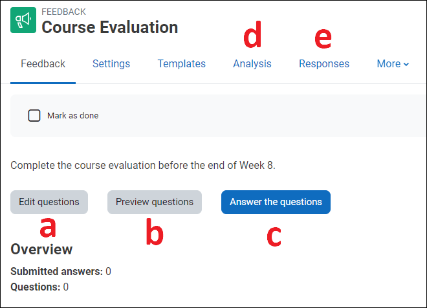The image size is (427, 308).
Task: Click the Week 8 course evaluation description
Action: coord(143,166)
